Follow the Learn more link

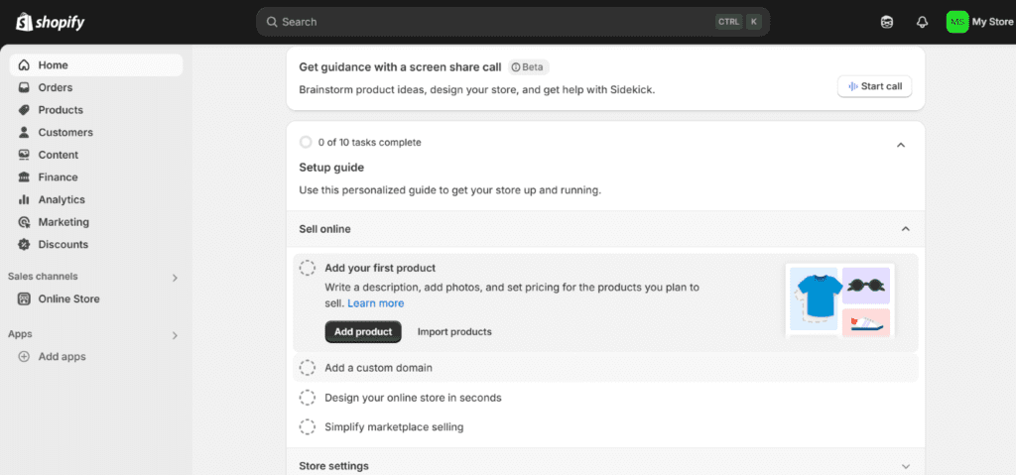375,303
